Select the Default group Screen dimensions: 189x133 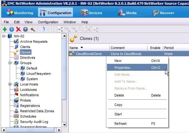point(32,68)
